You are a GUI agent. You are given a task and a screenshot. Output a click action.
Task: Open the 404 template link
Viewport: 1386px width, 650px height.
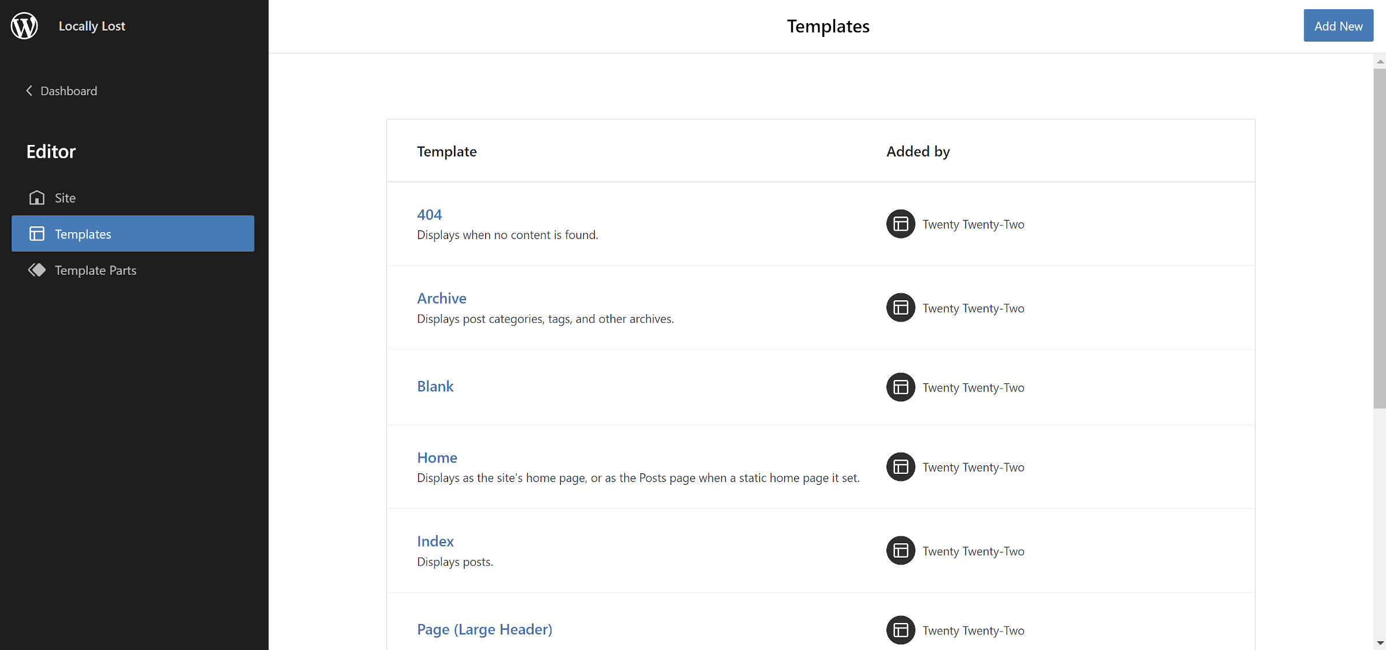429,215
